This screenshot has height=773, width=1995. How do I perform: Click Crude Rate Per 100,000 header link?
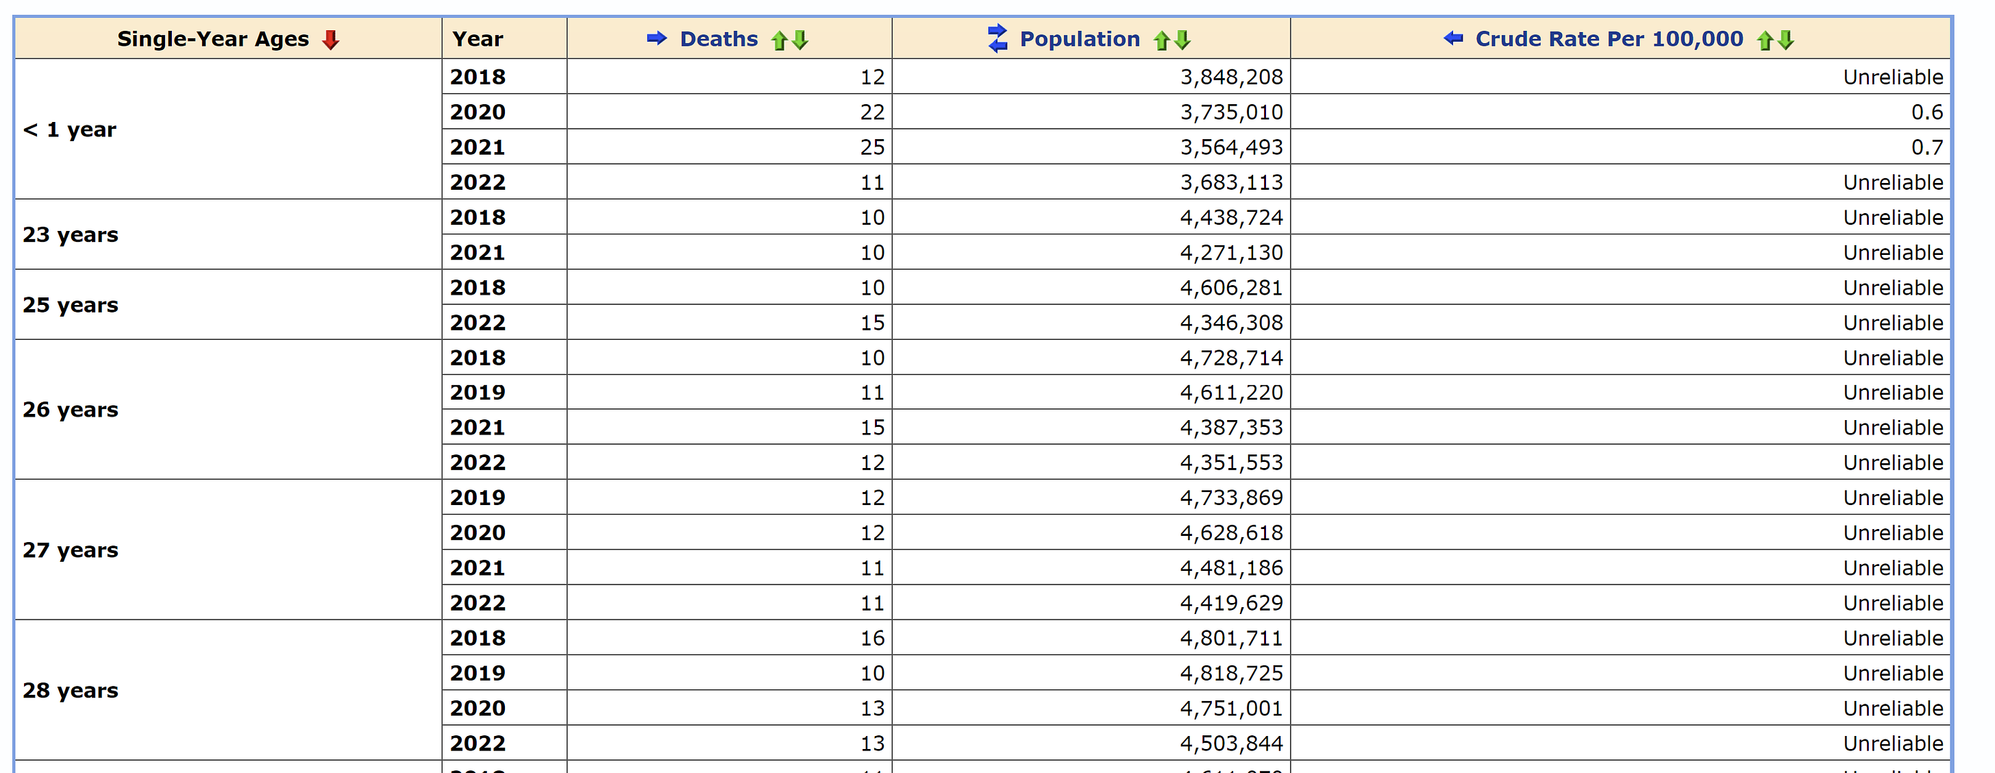pos(1609,39)
